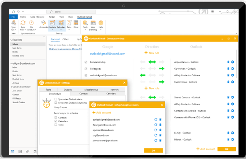Delete the Co-workers - Outlook rule
Image resolution: width=246 pixels, height=159 pixels.
point(228,68)
